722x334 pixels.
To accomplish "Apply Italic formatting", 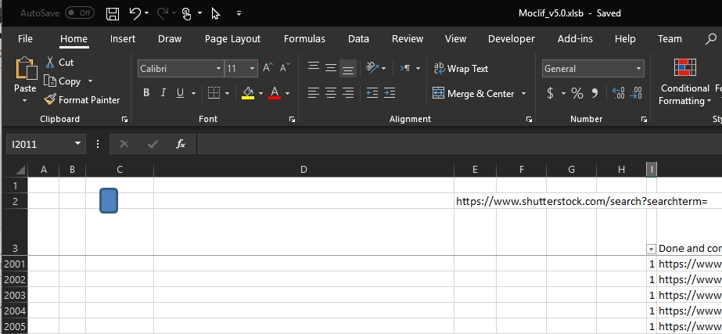I will pos(164,93).
